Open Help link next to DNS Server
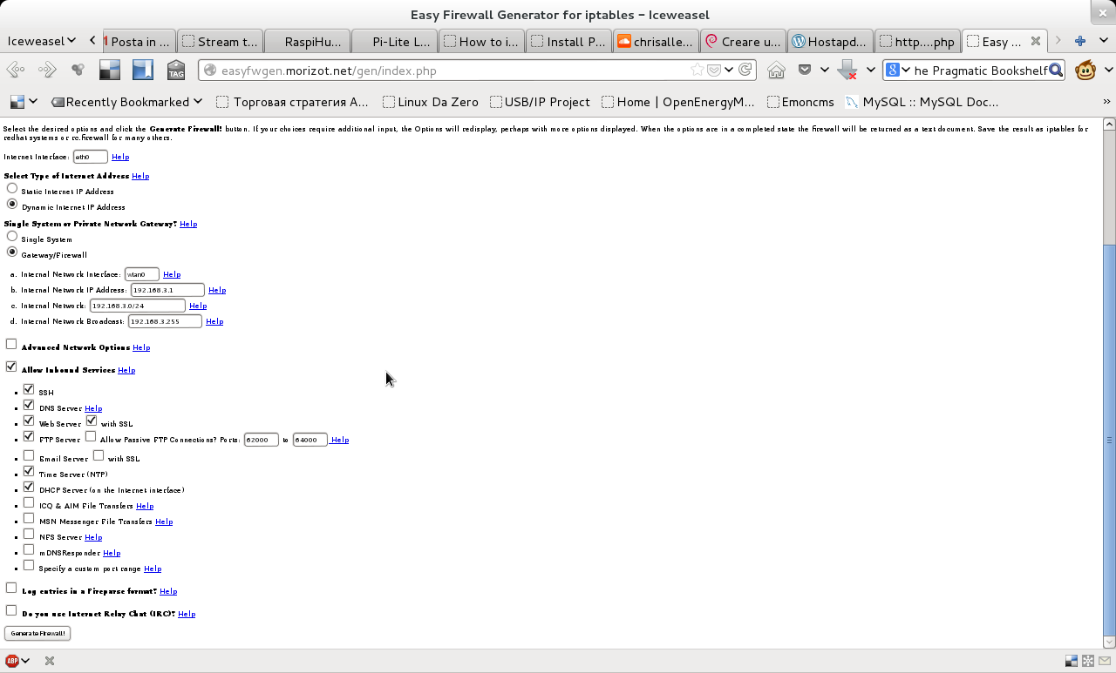Image resolution: width=1116 pixels, height=673 pixels. (x=93, y=408)
